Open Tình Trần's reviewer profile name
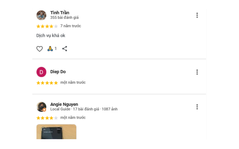Viewport: 239px width, 149px height. 60,13
